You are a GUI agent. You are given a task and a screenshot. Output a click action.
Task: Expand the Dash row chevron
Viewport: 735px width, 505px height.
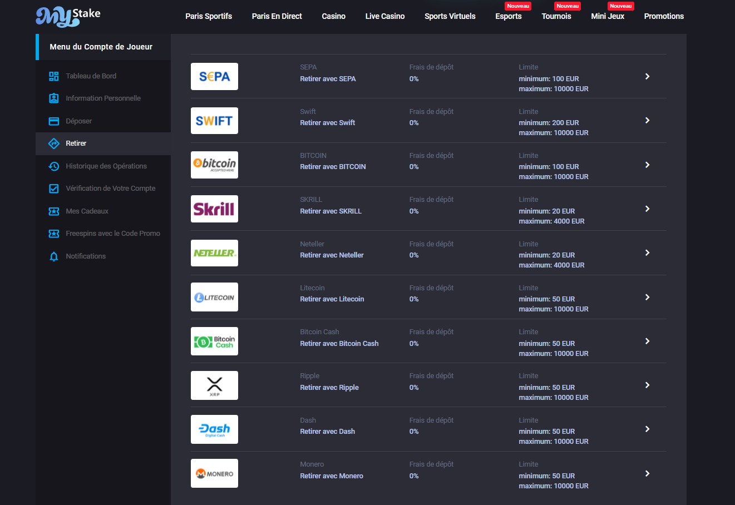[647, 429]
